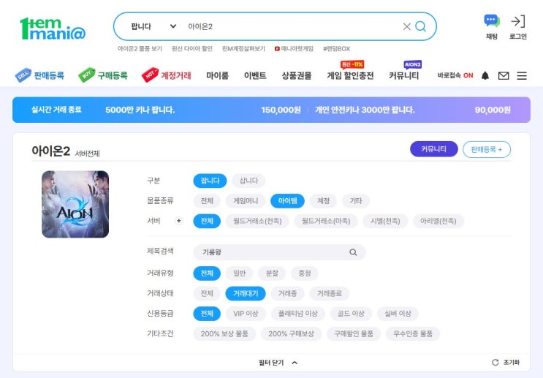Toggle the 200% 보상 물품 condition
The width and height of the screenshot is (543, 378).
coord(224,333)
